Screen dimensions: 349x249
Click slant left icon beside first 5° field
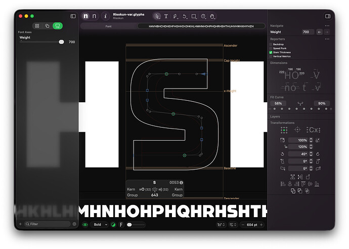pos(282,161)
